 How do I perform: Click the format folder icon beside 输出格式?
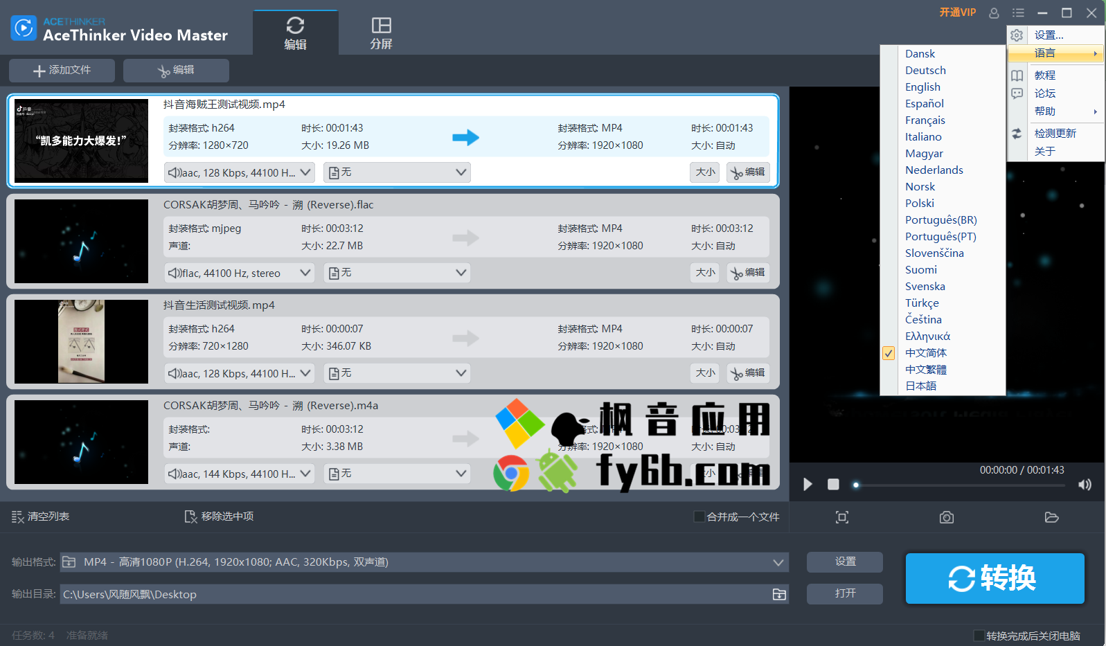point(69,562)
